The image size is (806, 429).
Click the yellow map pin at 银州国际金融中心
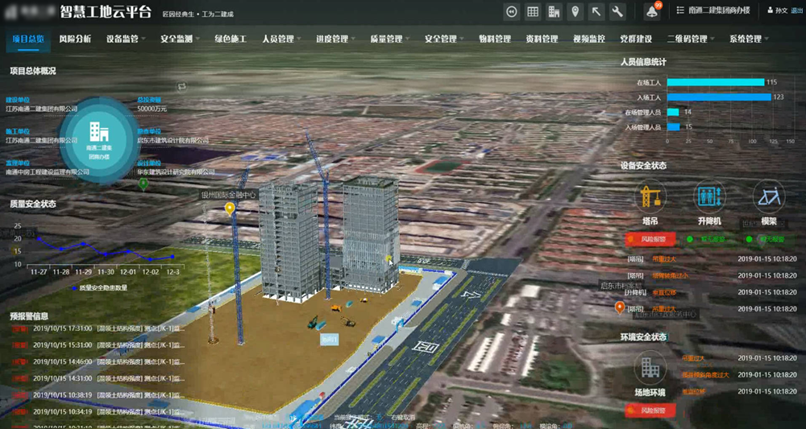[231, 208]
